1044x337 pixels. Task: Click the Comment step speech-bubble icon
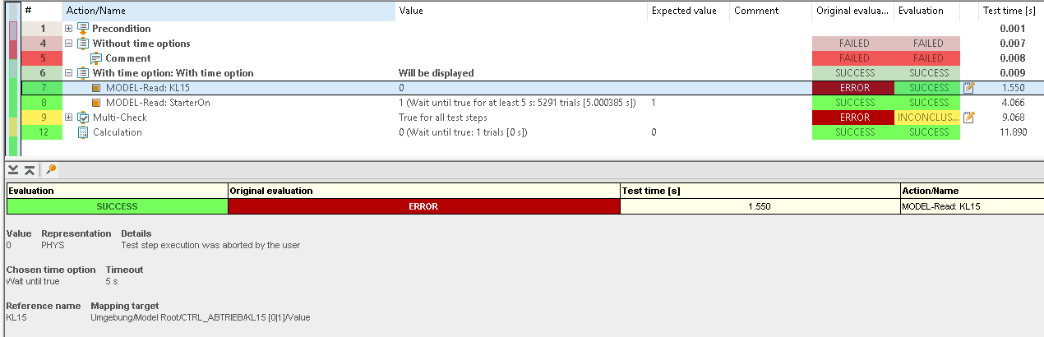coord(96,58)
